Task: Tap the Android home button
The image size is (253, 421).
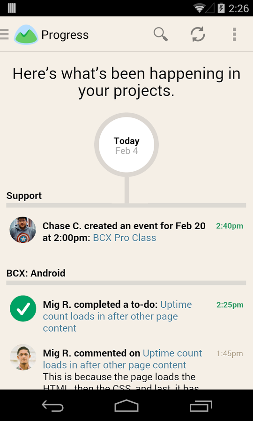Action: 126,406
